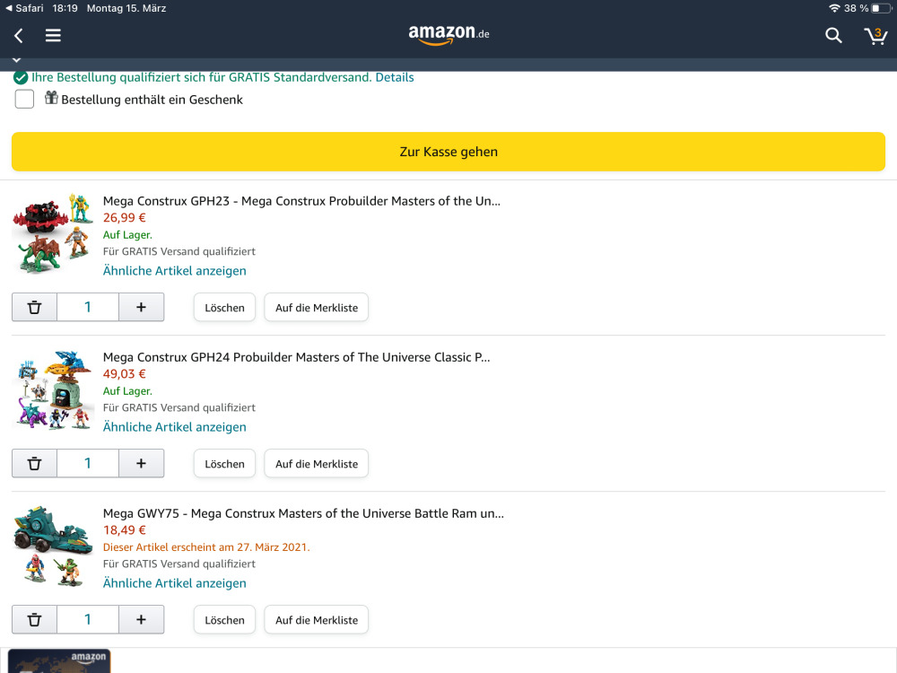Expand the small chevron below the header
This screenshot has height=673, width=897.
pyautogui.click(x=16, y=59)
